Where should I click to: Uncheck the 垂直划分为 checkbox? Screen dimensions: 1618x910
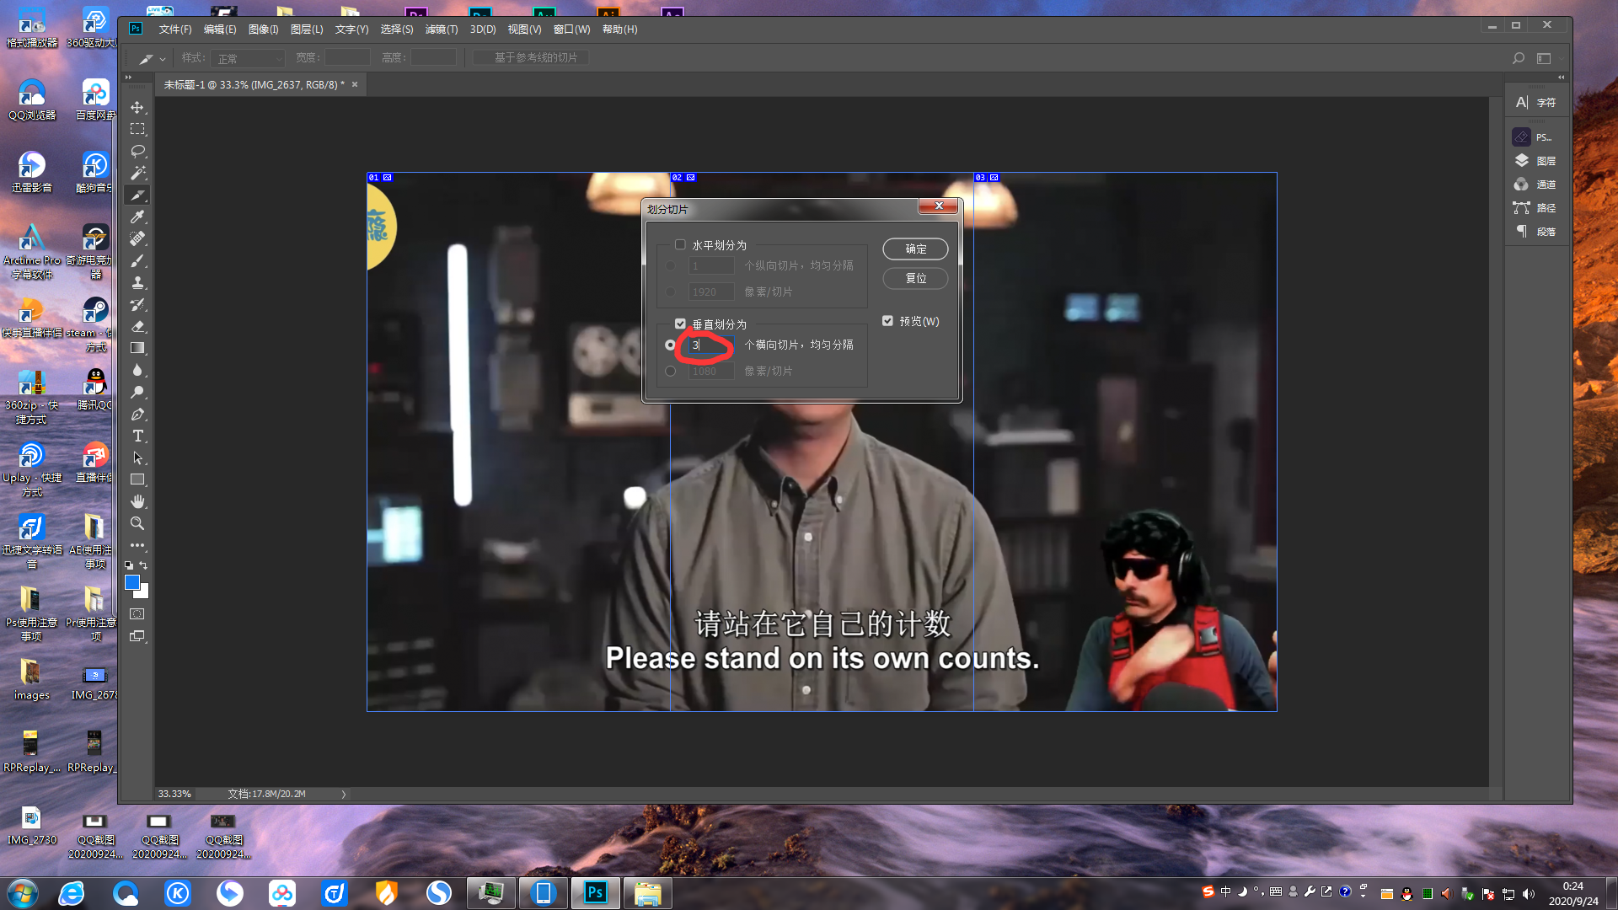coord(680,324)
